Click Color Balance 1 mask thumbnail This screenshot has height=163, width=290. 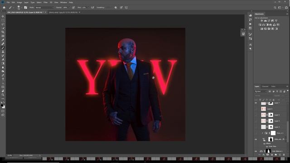click(x=268, y=151)
